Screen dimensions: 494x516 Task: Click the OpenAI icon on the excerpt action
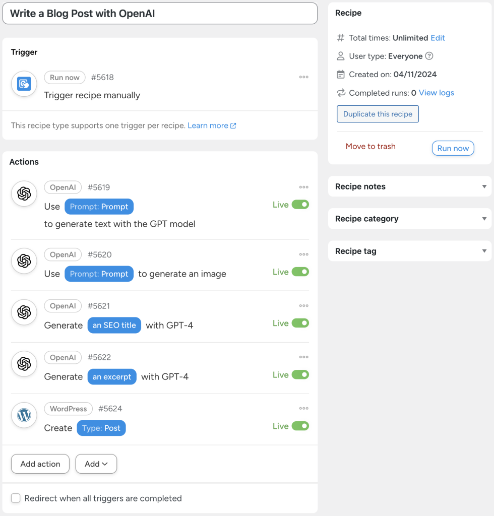coord(24,364)
